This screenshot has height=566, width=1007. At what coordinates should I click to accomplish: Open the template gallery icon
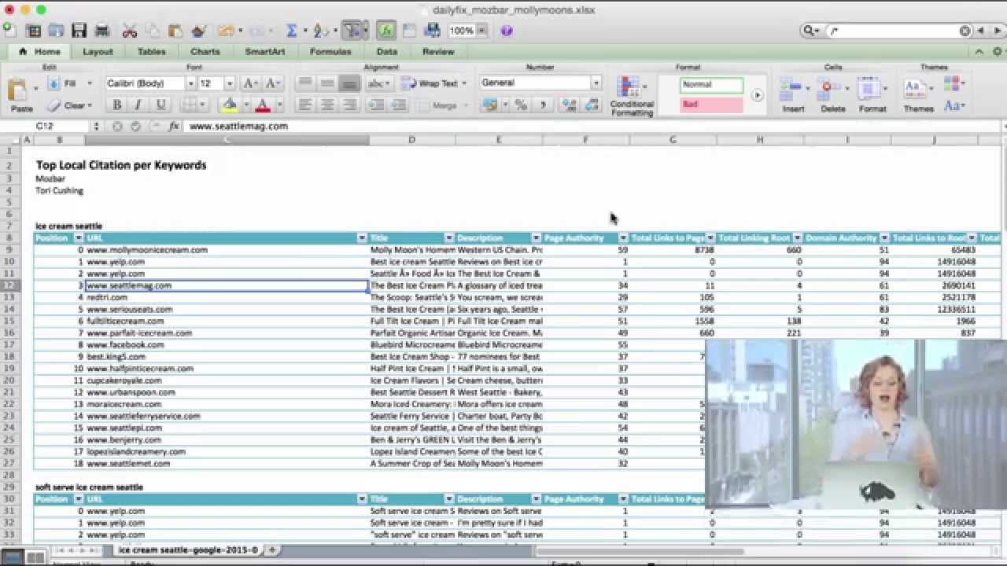[x=33, y=31]
